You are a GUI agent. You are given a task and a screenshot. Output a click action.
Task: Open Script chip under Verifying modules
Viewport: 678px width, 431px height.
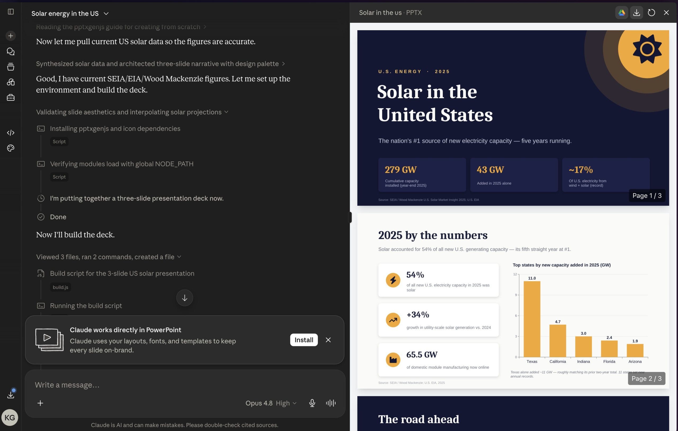[x=59, y=177]
